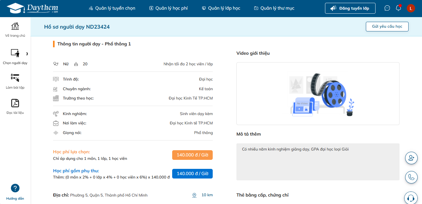The image size is (422, 204).
Task: Open Quản lý học phí menu
Action: [x=168, y=8]
